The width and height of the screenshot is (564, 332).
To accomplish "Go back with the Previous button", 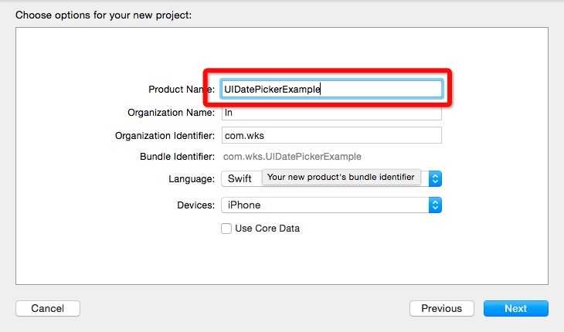I will tap(442, 308).
